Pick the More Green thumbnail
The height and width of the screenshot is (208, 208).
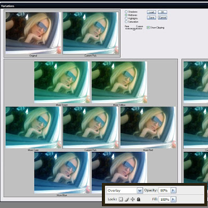pos(62,82)
